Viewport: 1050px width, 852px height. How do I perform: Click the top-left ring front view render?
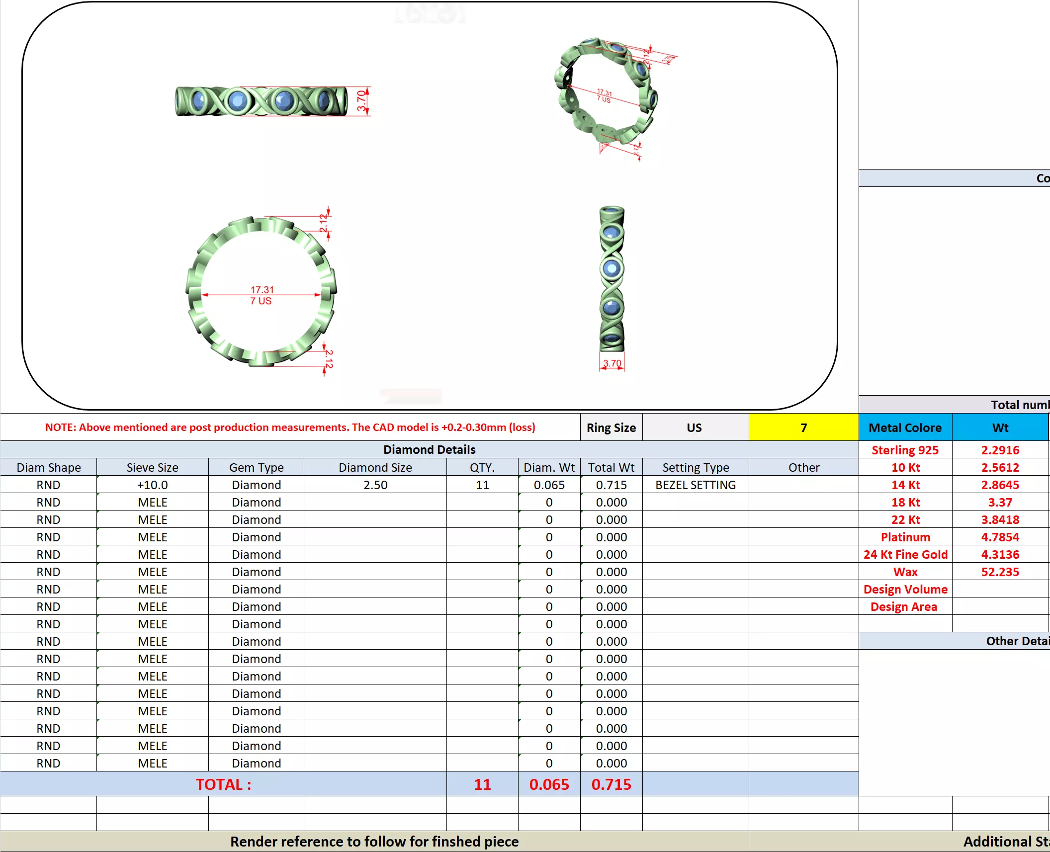(x=261, y=101)
